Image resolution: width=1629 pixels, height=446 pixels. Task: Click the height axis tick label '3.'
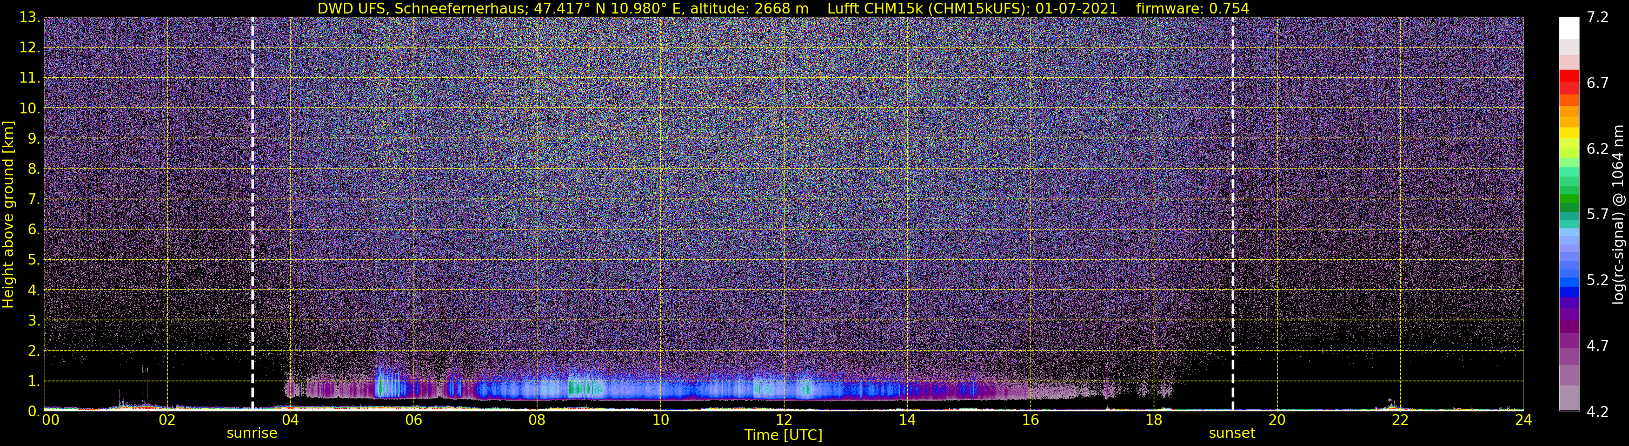pyautogui.click(x=34, y=321)
